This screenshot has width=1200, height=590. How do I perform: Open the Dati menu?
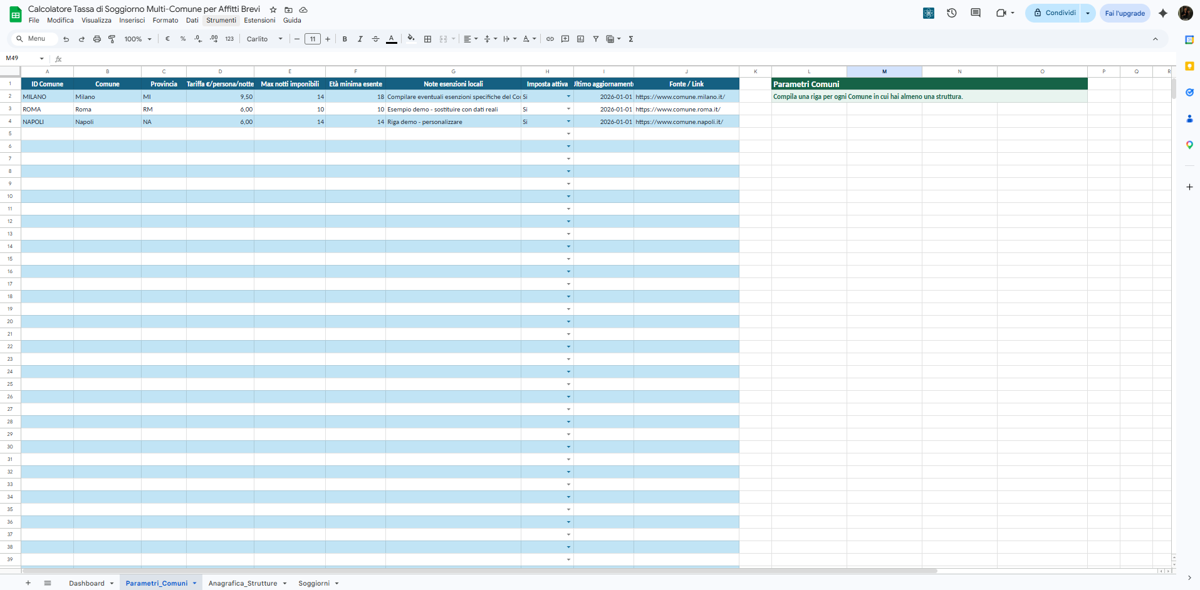pos(192,20)
